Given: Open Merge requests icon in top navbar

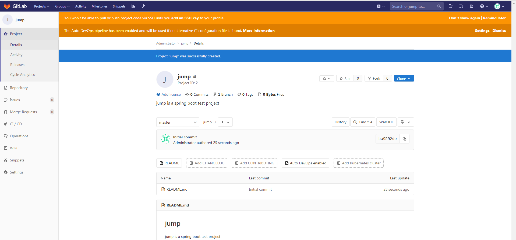Looking at the screenshot, I should pos(461,6).
